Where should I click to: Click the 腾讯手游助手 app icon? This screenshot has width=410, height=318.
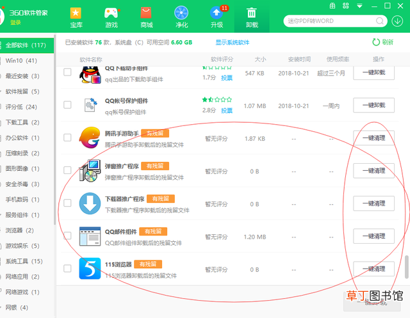coord(90,138)
